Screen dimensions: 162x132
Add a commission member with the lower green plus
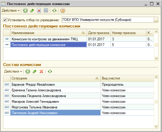[28, 71]
